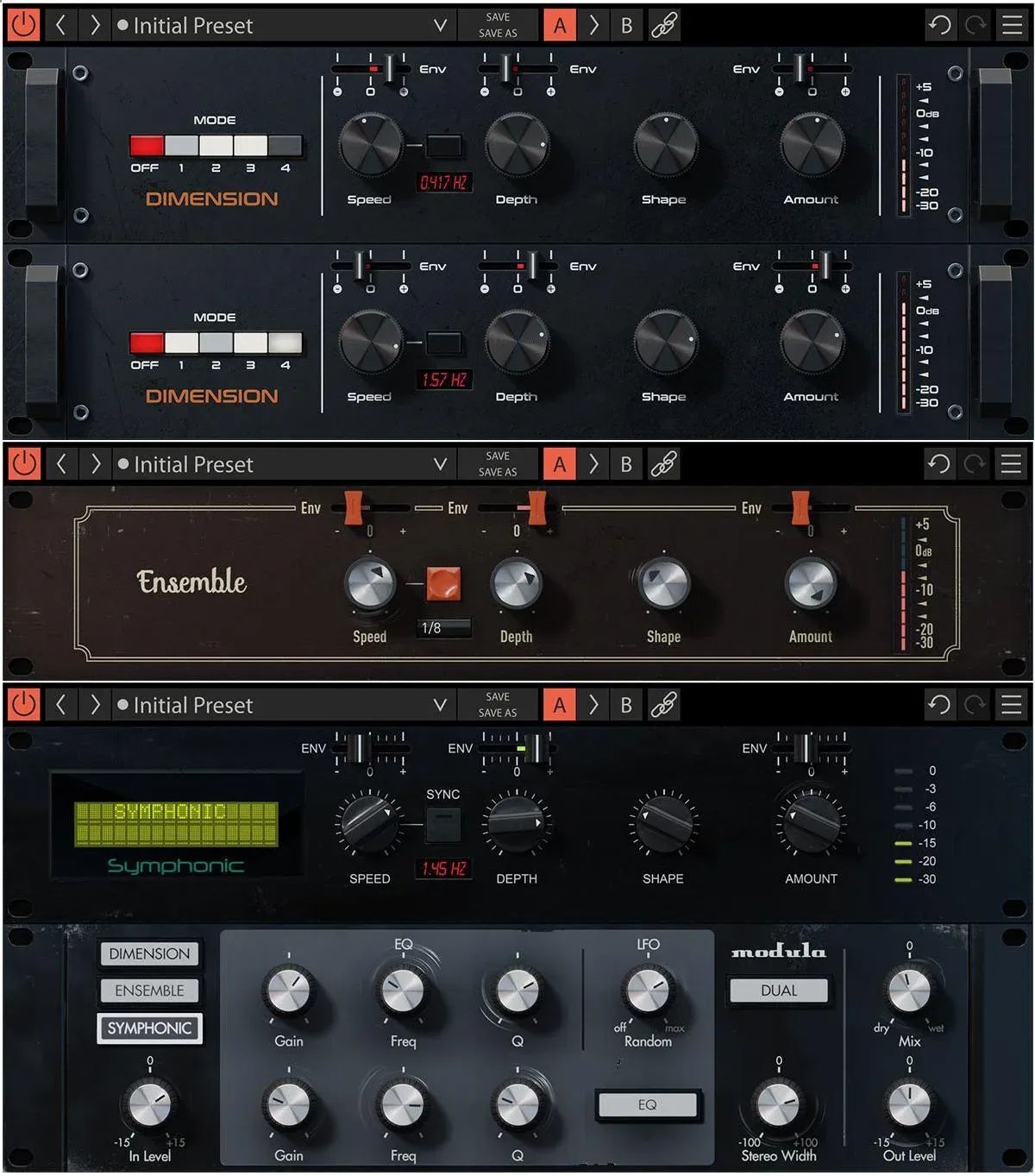This screenshot has width=1035, height=1176.
Task: Click power button in Symphonic plugin header
Action: 23,705
